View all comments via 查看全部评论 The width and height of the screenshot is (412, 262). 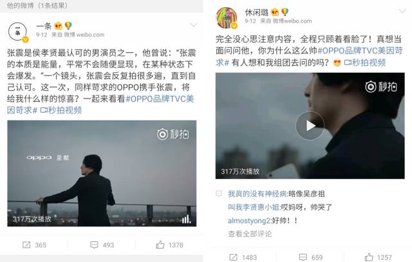tap(250, 234)
